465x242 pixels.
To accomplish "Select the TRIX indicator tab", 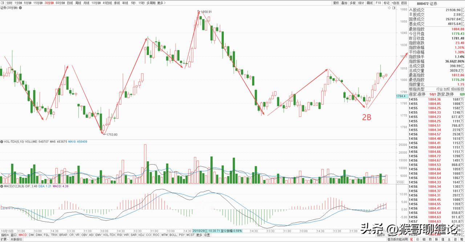I will point(54,235).
